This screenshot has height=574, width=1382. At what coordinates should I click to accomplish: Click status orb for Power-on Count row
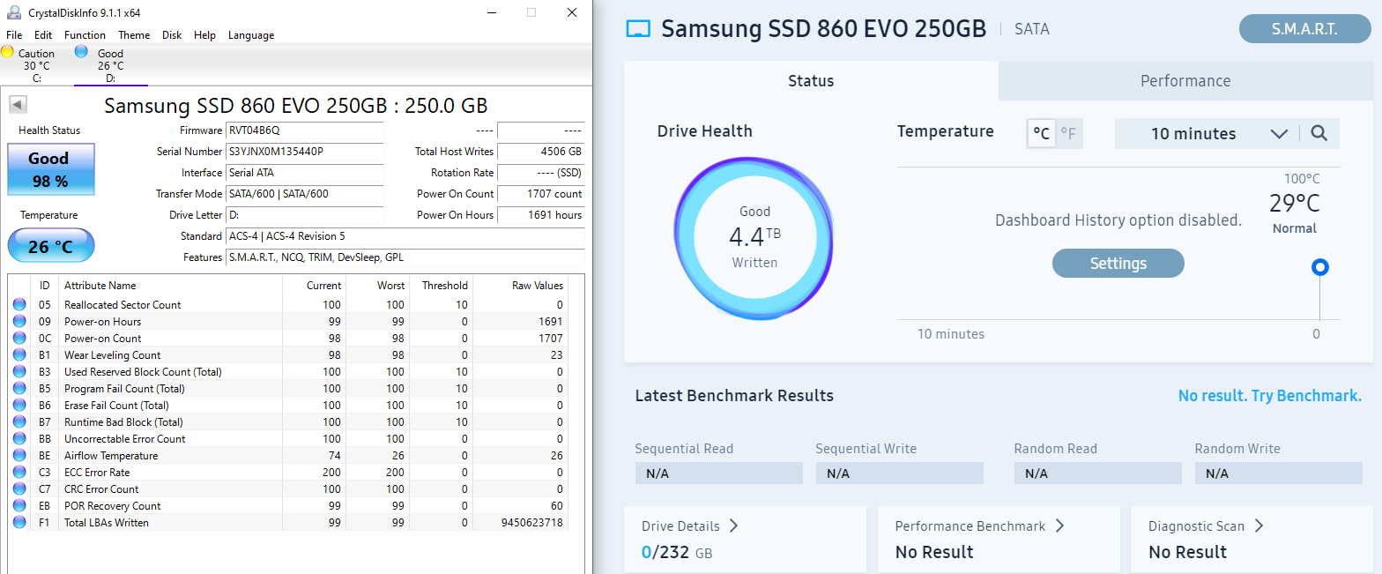[19, 339]
